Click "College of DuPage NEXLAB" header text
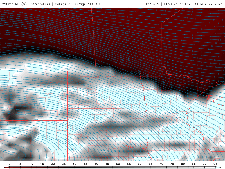This screenshot has width=225, height=169. tap(77, 4)
